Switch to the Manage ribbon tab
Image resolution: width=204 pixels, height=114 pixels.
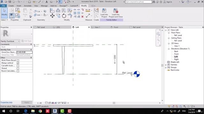tap(44, 6)
